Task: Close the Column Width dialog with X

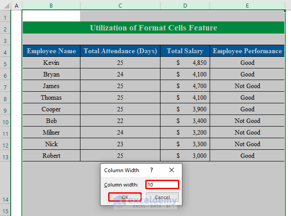Action: tap(172, 170)
